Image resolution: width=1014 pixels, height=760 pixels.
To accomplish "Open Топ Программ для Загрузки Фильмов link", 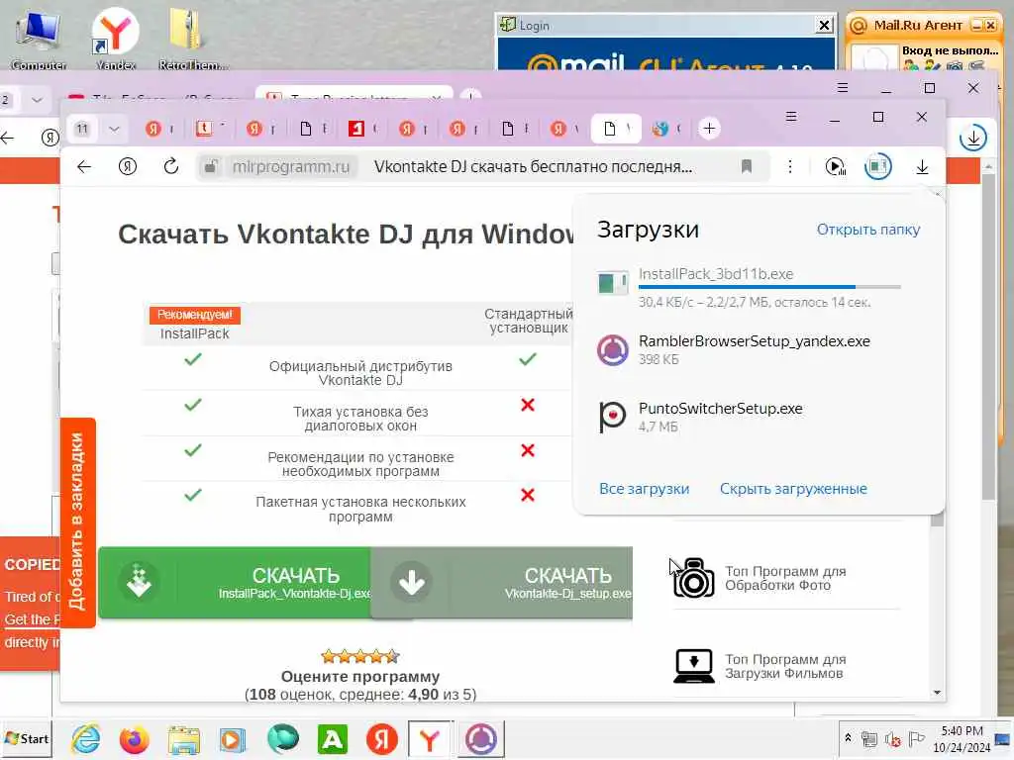I will tap(785, 666).
